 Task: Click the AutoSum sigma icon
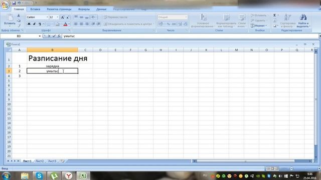(275, 15)
